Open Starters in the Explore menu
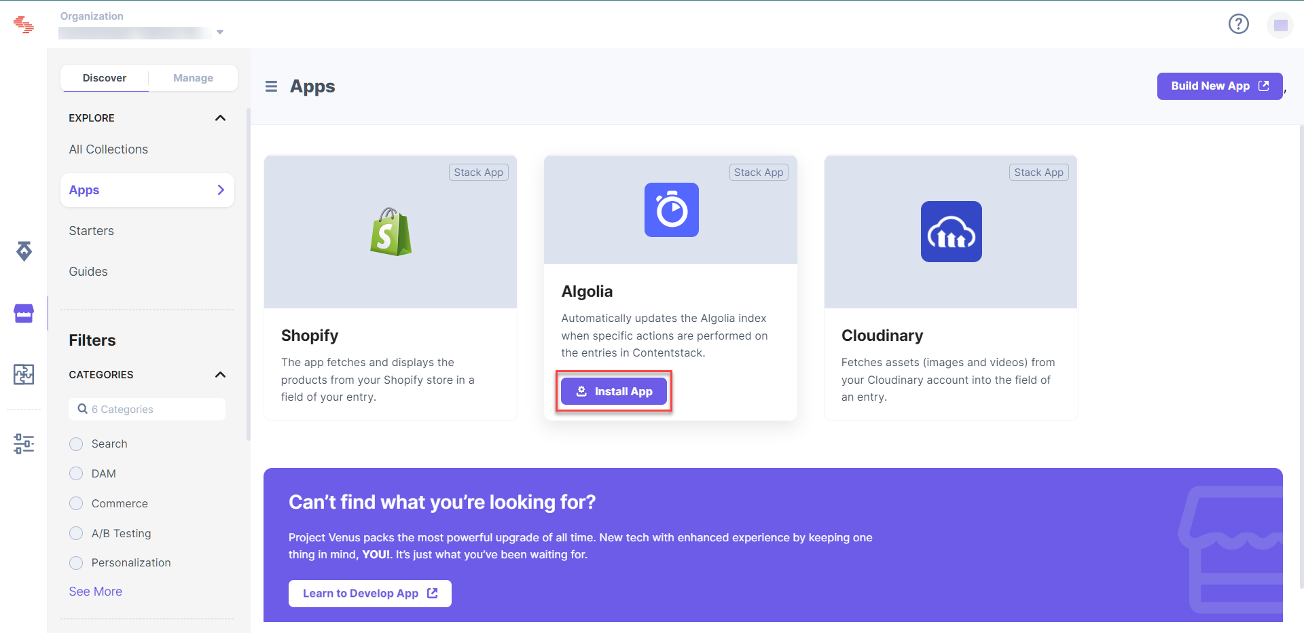This screenshot has height=633, width=1304. (x=92, y=231)
